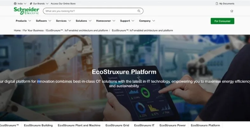
Task: Open For Your Business breadcrumb
Action: (33, 30)
